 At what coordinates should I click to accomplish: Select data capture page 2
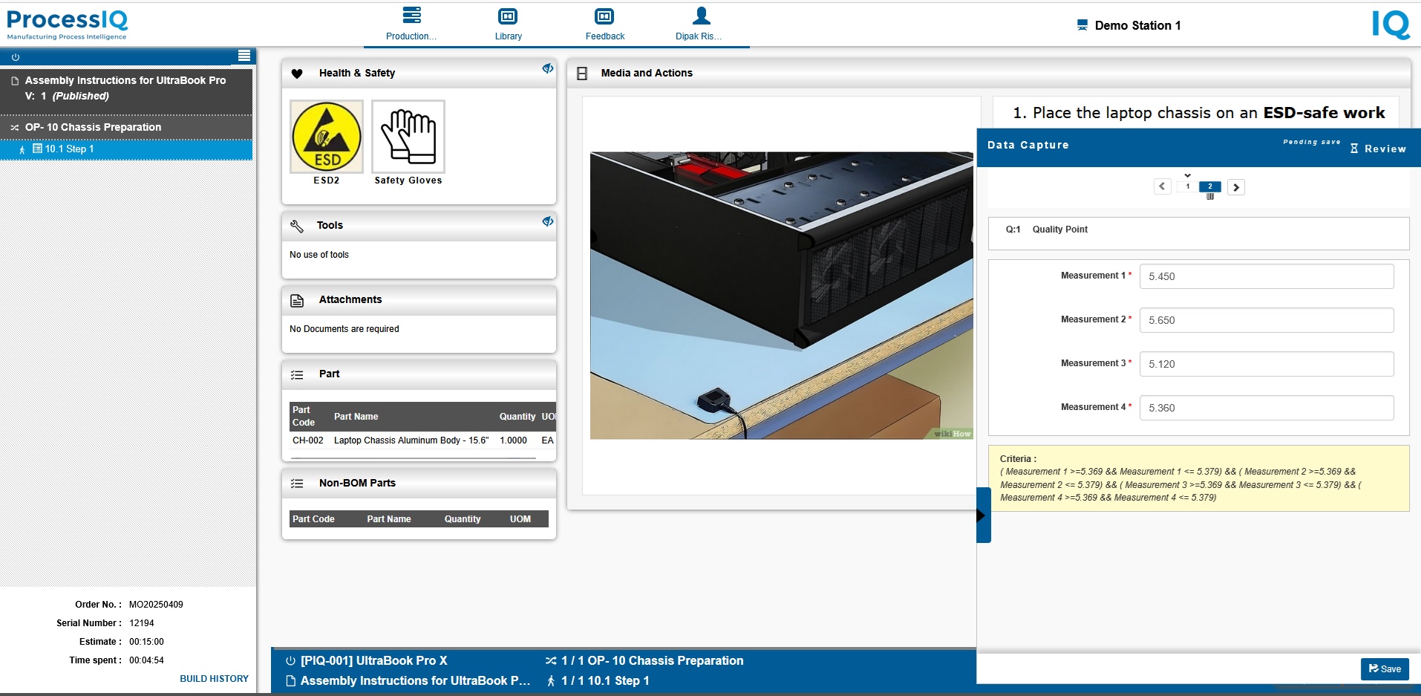tap(1210, 186)
